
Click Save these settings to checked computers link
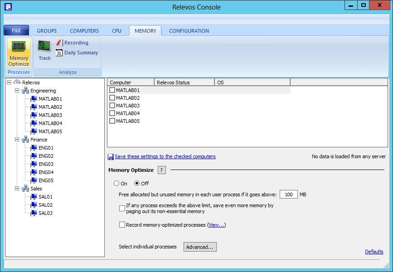pyautogui.click(x=165, y=156)
